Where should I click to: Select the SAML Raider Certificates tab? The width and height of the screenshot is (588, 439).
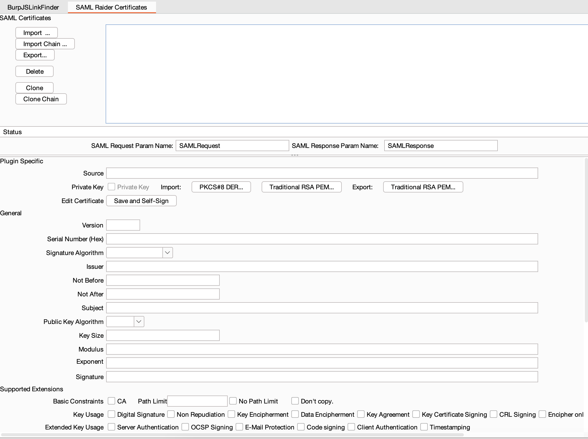point(111,7)
